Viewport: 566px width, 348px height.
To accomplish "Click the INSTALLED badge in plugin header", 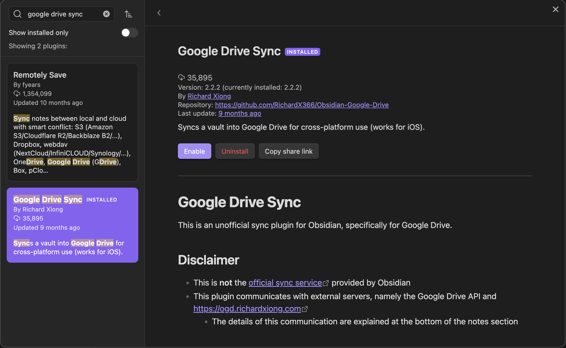I will pos(302,52).
